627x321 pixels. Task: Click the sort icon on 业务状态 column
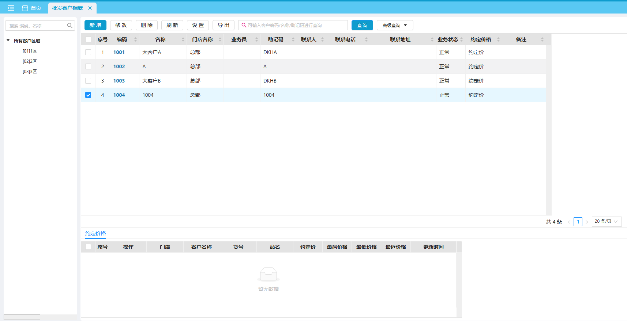tap(462, 39)
